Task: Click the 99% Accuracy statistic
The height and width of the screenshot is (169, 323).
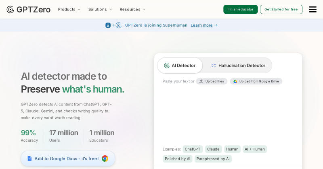Action: 29,136
